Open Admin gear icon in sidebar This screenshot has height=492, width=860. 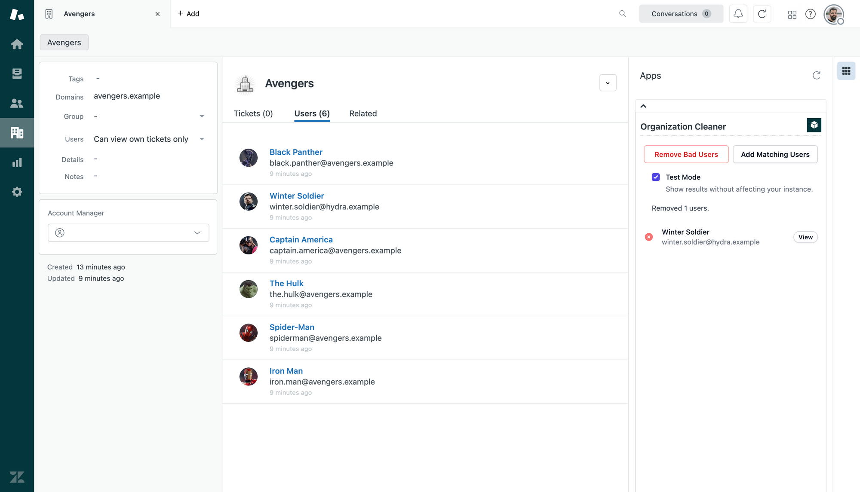point(17,192)
